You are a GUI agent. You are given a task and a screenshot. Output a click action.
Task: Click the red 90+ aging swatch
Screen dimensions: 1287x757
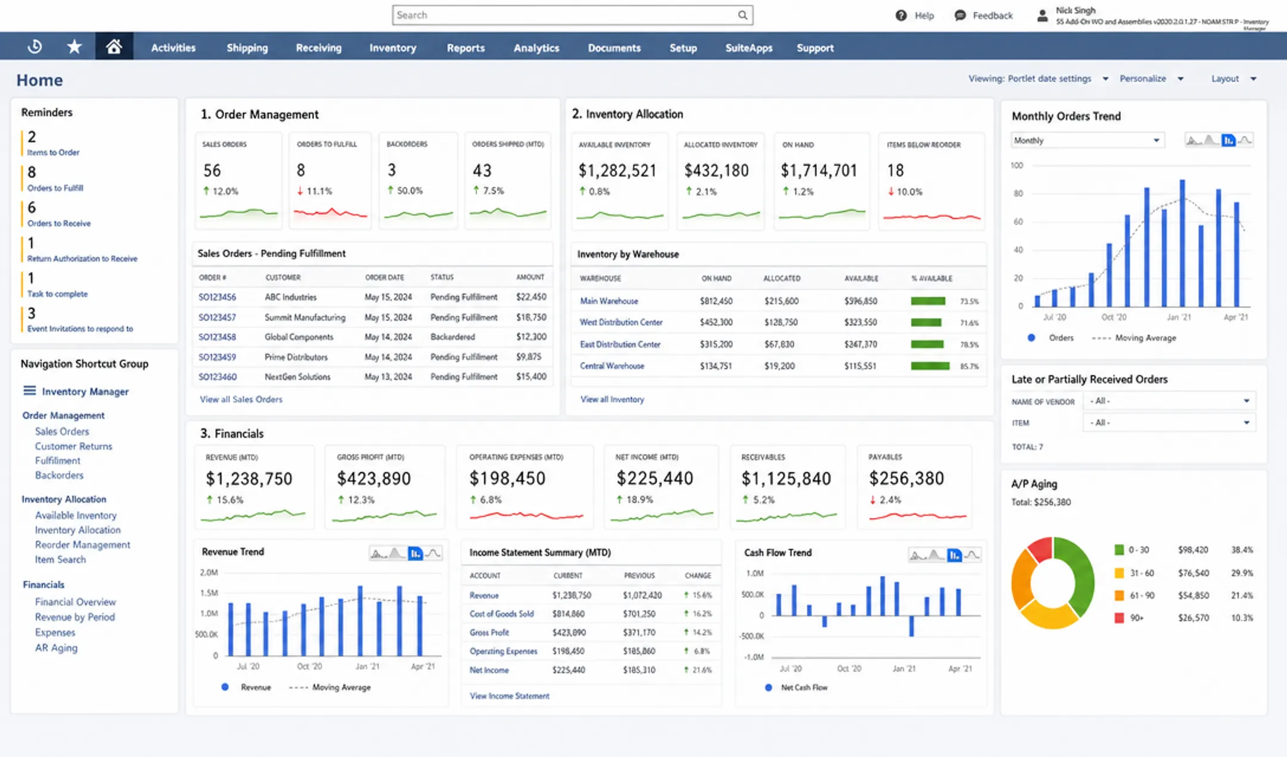[1119, 618]
